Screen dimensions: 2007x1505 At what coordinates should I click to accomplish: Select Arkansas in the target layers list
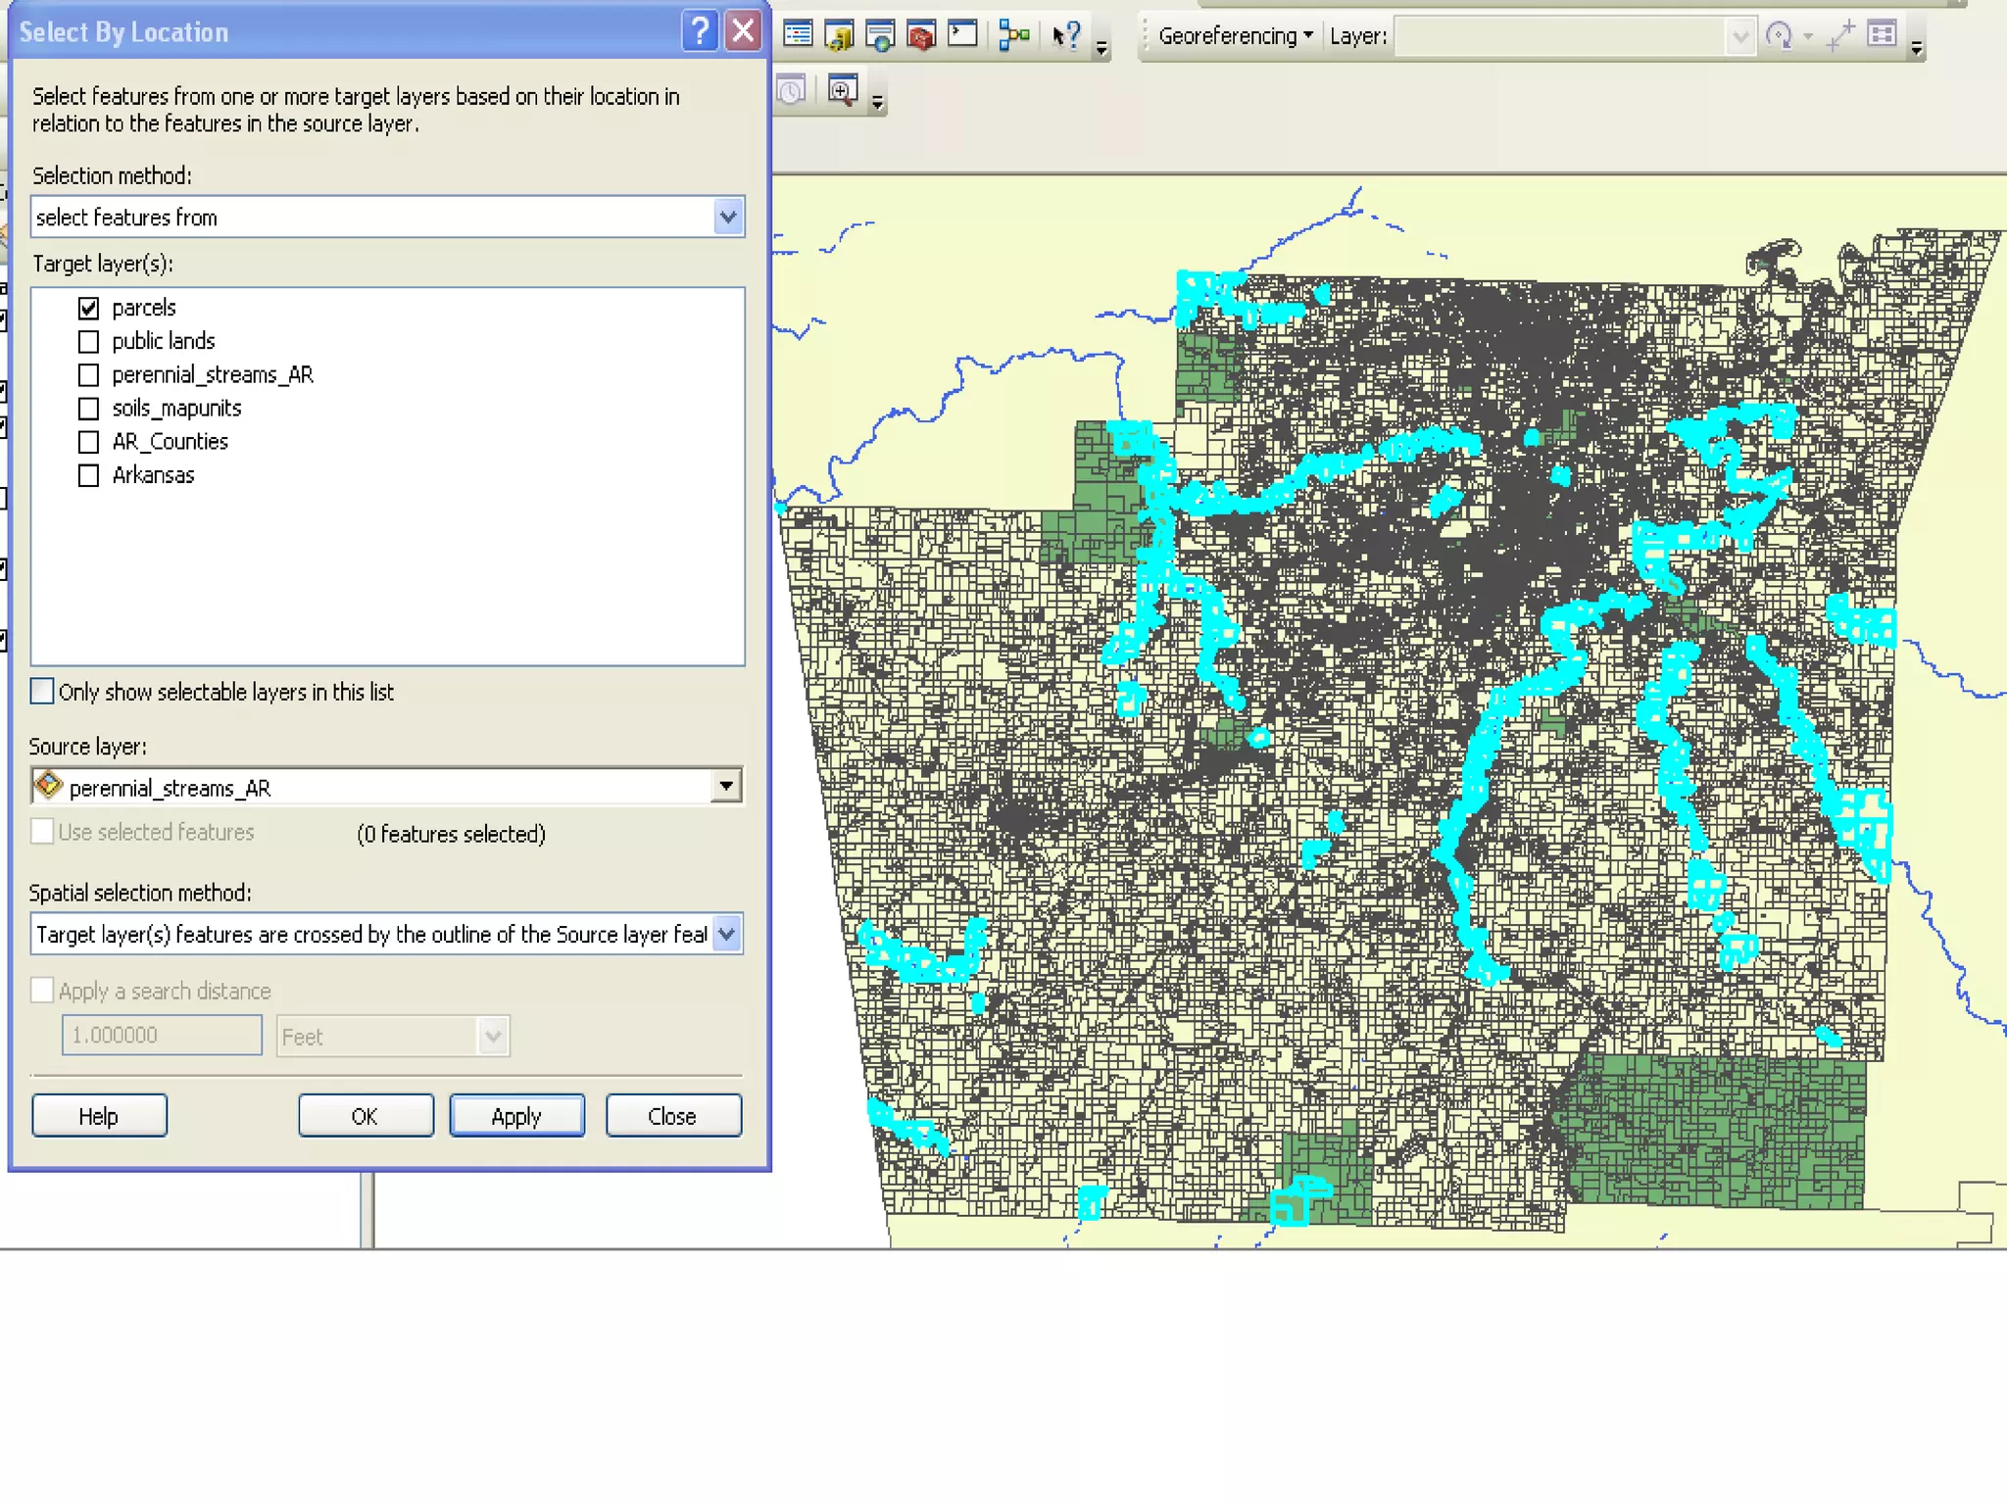153,475
